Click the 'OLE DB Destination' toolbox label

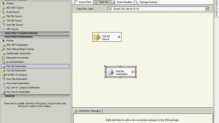coord(16,70)
